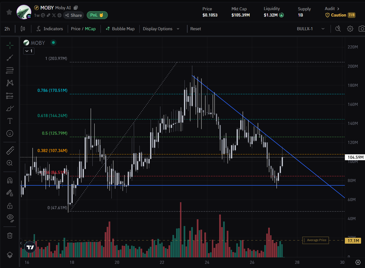Select the forecasting and measurement tool

(x=10, y=96)
